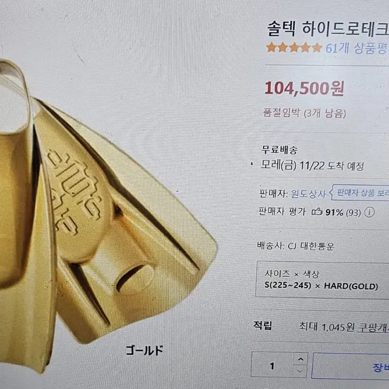389x389 pixels.
Task: Click the thumbs-up seller rating icon
Action: point(317,212)
